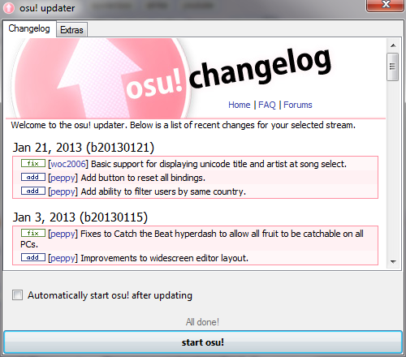Click the osu! updater title bar icon

click(9, 8)
